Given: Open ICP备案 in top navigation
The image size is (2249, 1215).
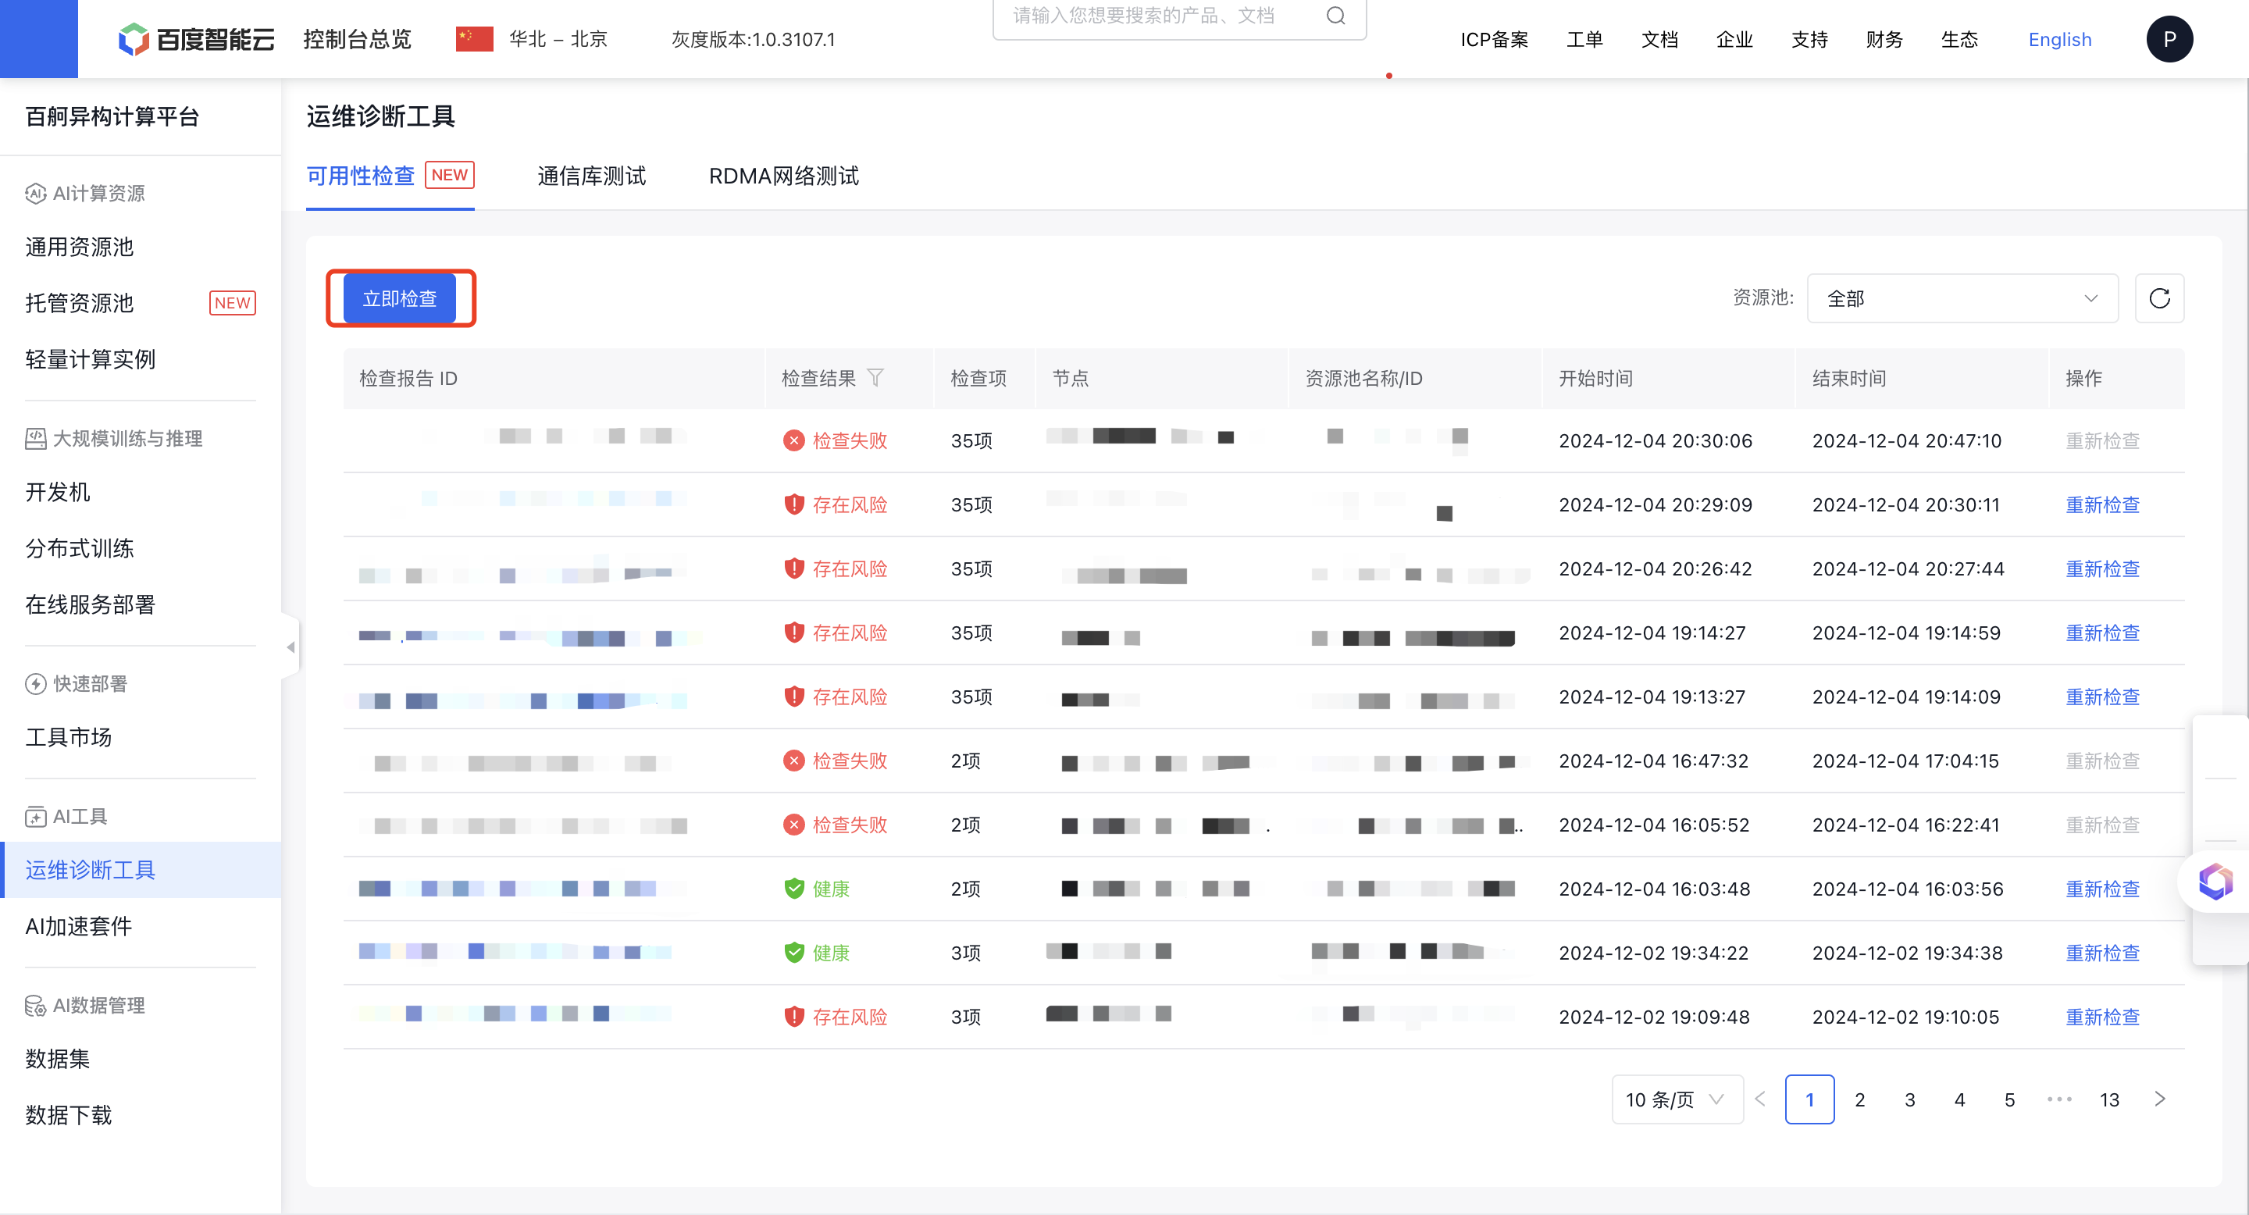Looking at the screenshot, I should coord(1494,39).
